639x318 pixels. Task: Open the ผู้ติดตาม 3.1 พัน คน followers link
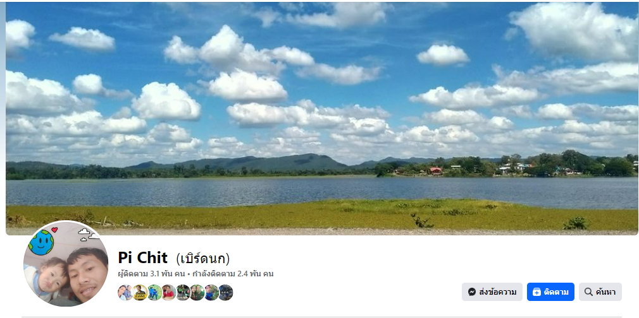coord(152,274)
